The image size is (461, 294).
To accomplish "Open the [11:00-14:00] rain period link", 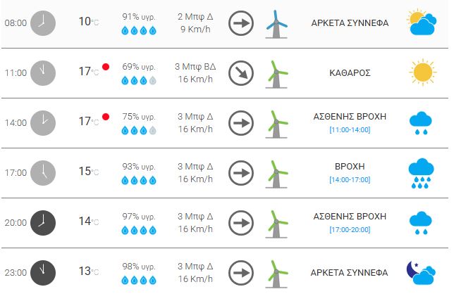I will pyautogui.click(x=350, y=129).
